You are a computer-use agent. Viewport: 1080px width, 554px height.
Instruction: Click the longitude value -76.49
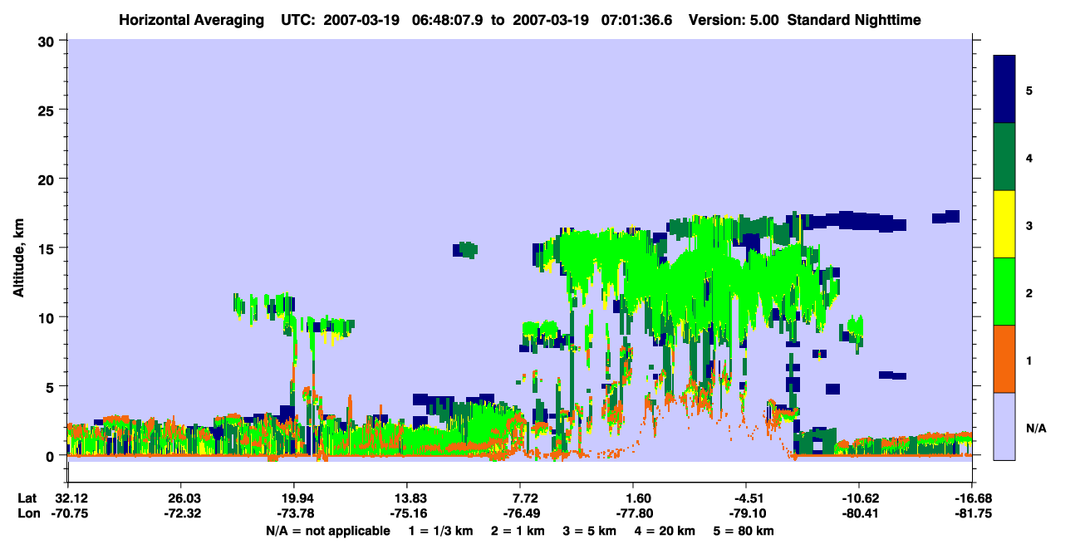(520, 513)
